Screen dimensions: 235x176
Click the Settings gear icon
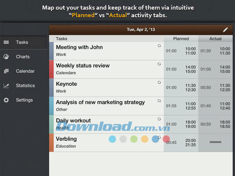6,100
